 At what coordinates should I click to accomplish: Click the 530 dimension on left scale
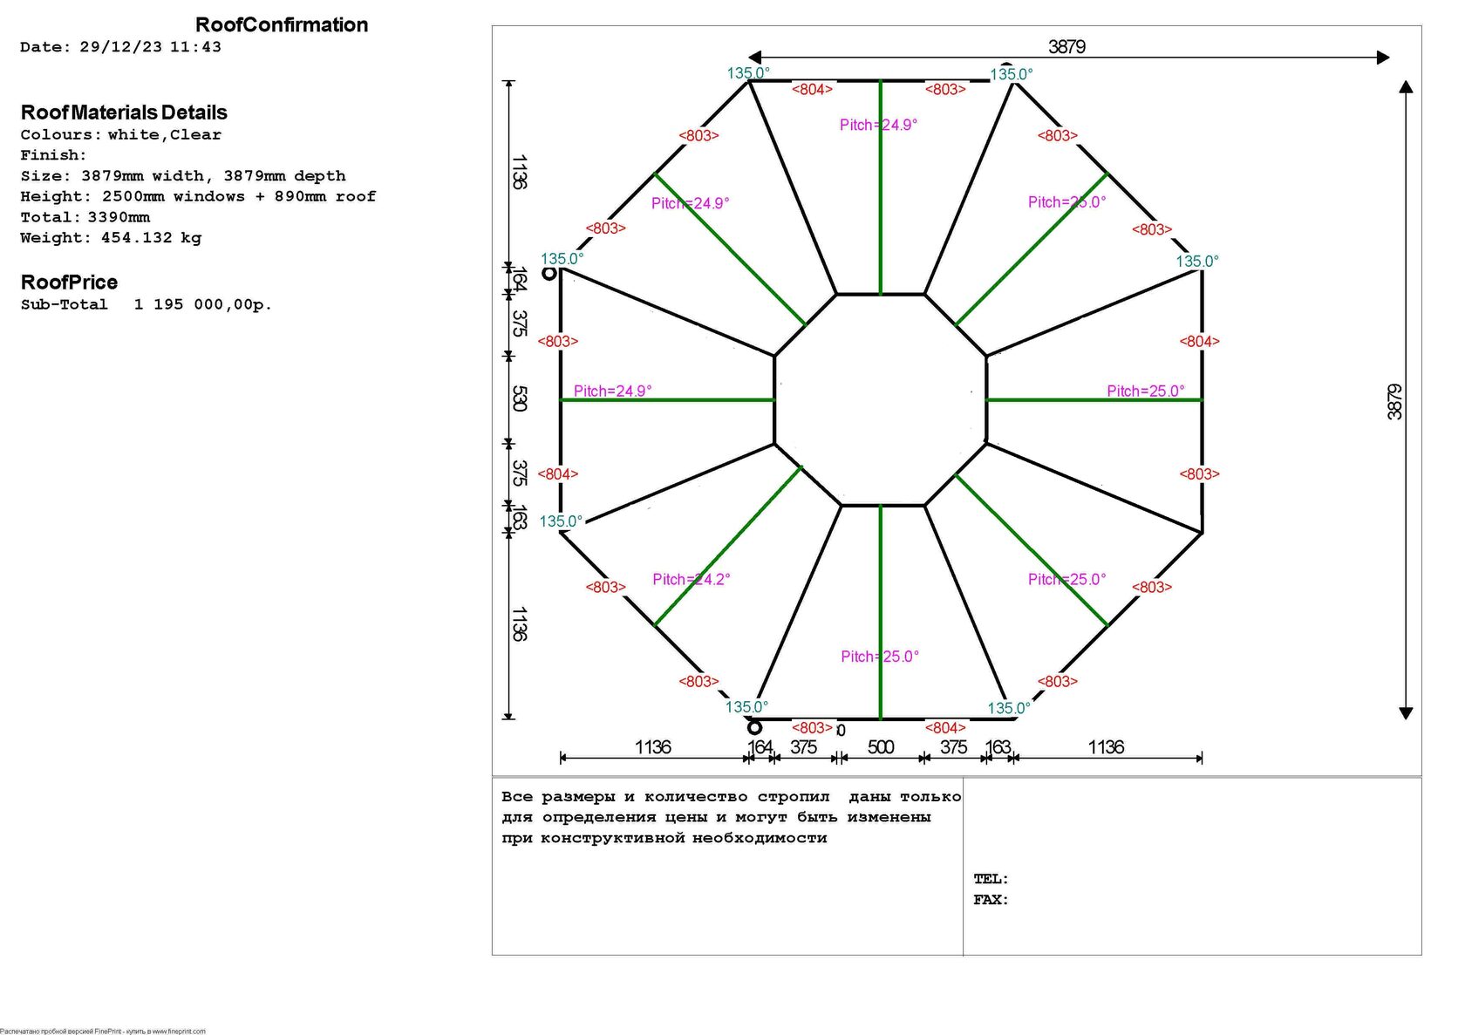[519, 398]
